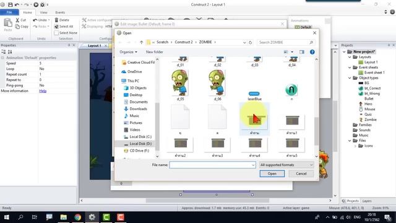Click the red Camtasia taskbar icon
Image resolution: width=396 pixels, height=223 pixels.
(120, 217)
